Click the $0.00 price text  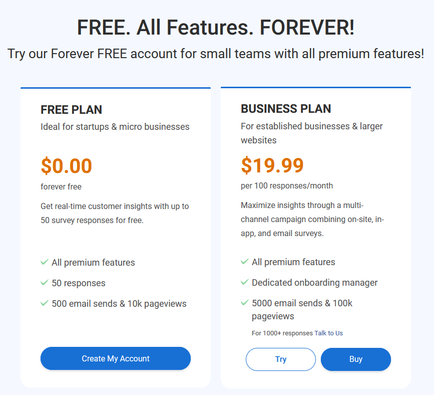click(x=67, y=166)
